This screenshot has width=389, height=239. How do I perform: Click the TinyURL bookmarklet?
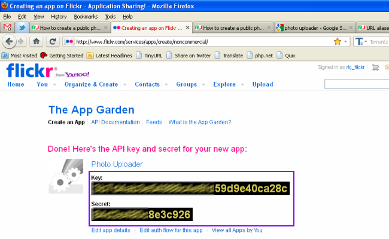[x=150, y=56]
